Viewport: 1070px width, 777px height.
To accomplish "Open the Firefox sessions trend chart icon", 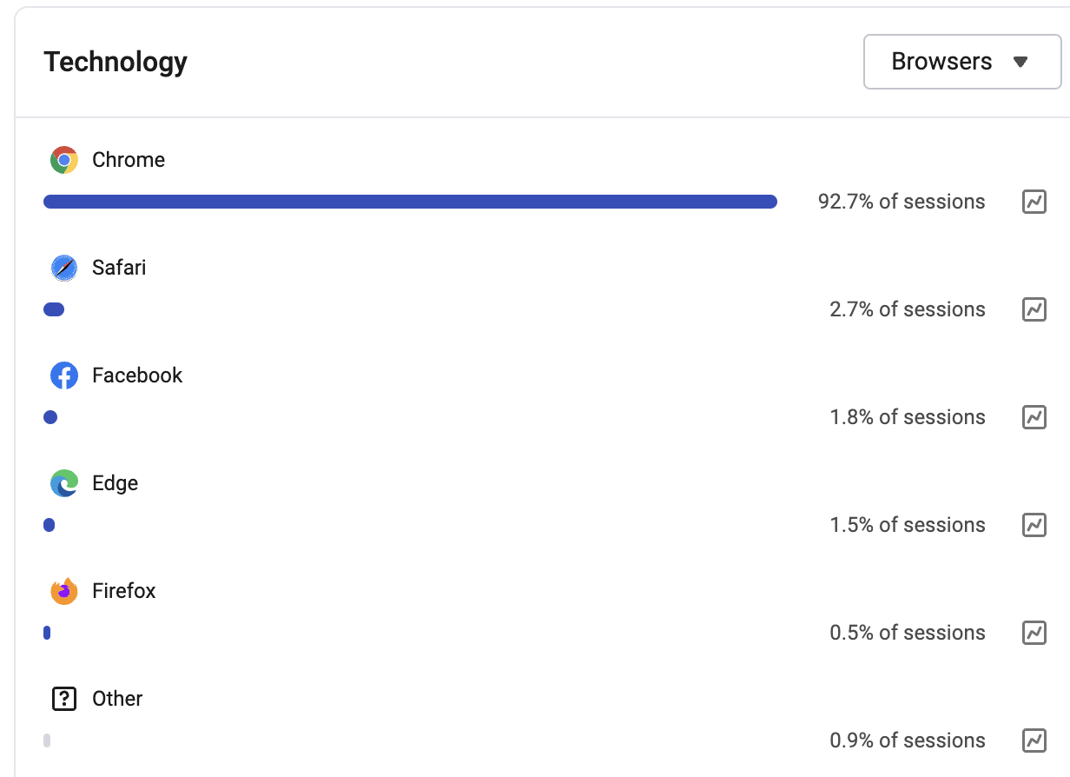I will coord(1034,633).
